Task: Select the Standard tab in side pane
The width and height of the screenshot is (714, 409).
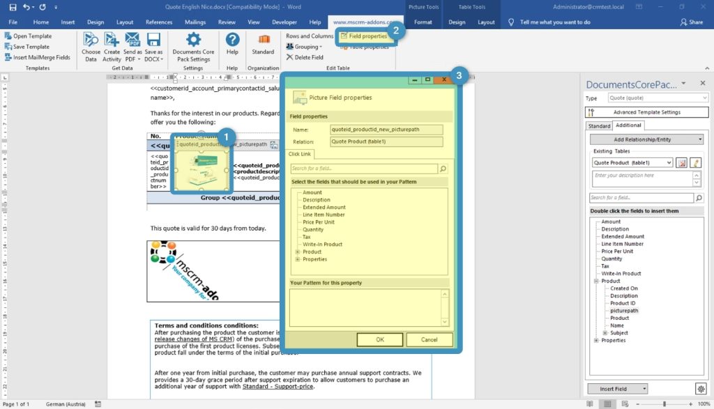Action: point(599,126)
